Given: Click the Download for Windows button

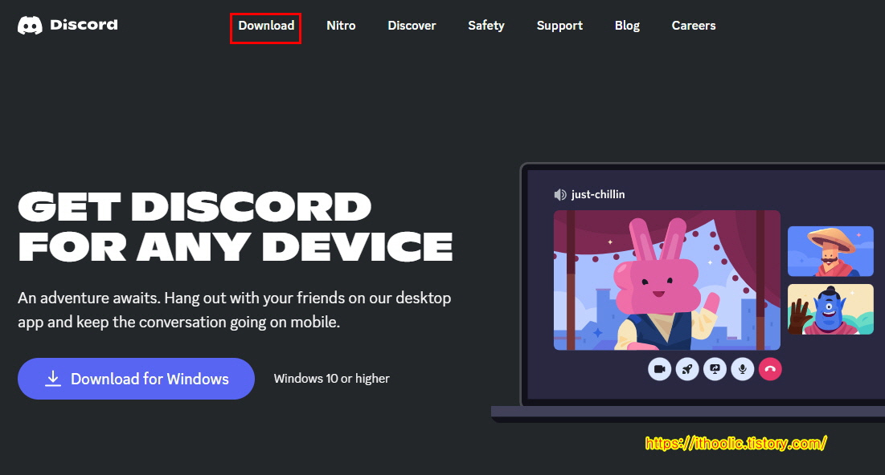Looking at the screenshot, I should [136, 379].
